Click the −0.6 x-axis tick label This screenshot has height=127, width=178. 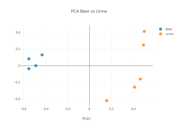click(x=23, y=109)
